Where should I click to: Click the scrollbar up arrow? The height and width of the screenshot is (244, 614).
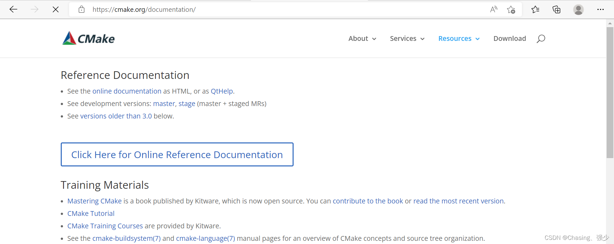tap(610, 23)
